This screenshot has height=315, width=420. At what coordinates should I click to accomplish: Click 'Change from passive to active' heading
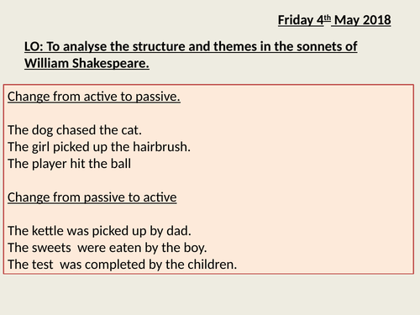[92, 197]
